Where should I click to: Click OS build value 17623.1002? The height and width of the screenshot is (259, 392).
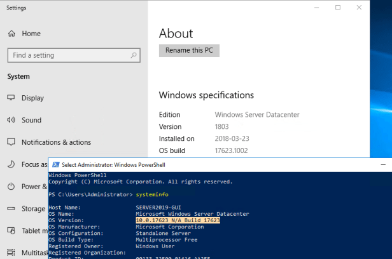click(231, 150)
